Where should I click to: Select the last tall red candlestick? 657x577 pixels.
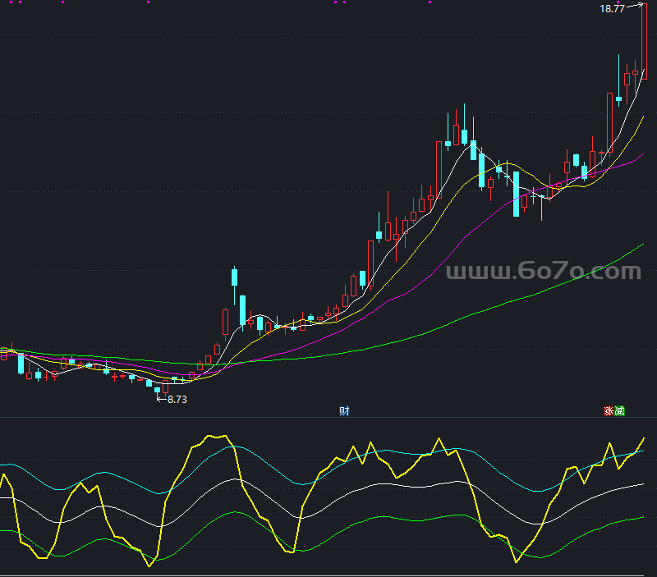pyautogui.click(x=644, y=41)
